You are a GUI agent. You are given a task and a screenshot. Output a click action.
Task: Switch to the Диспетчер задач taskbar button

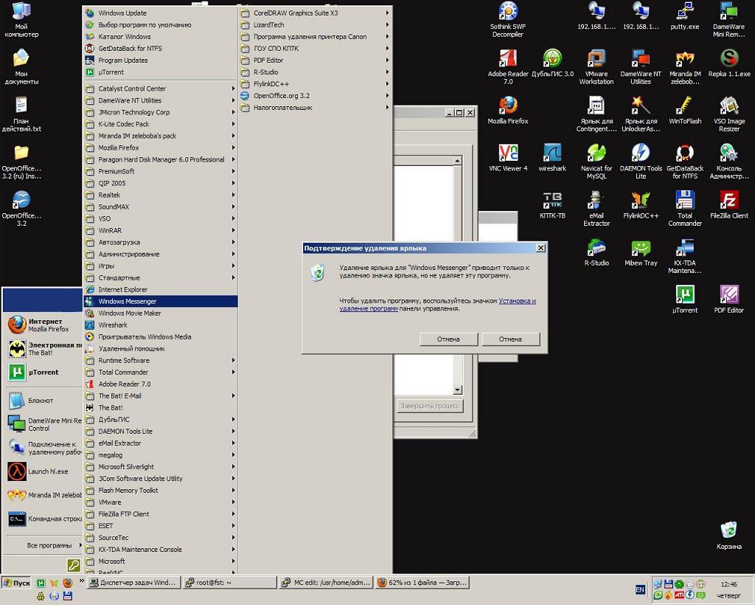pyautogui.click(x=133, y=582)
